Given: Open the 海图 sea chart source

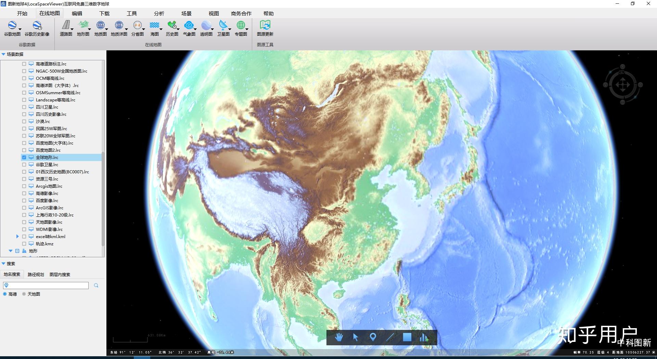Looking at the screenshot, I should point(155,28).
